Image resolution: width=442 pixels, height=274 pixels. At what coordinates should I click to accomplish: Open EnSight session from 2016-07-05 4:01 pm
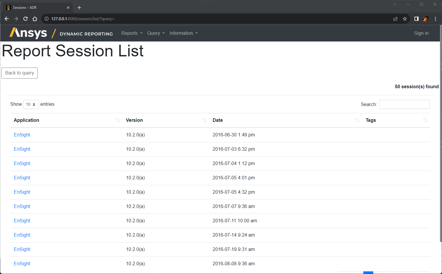coord(22,178)
